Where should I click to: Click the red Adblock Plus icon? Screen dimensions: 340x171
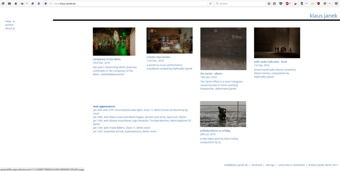[x=287, y=3]
